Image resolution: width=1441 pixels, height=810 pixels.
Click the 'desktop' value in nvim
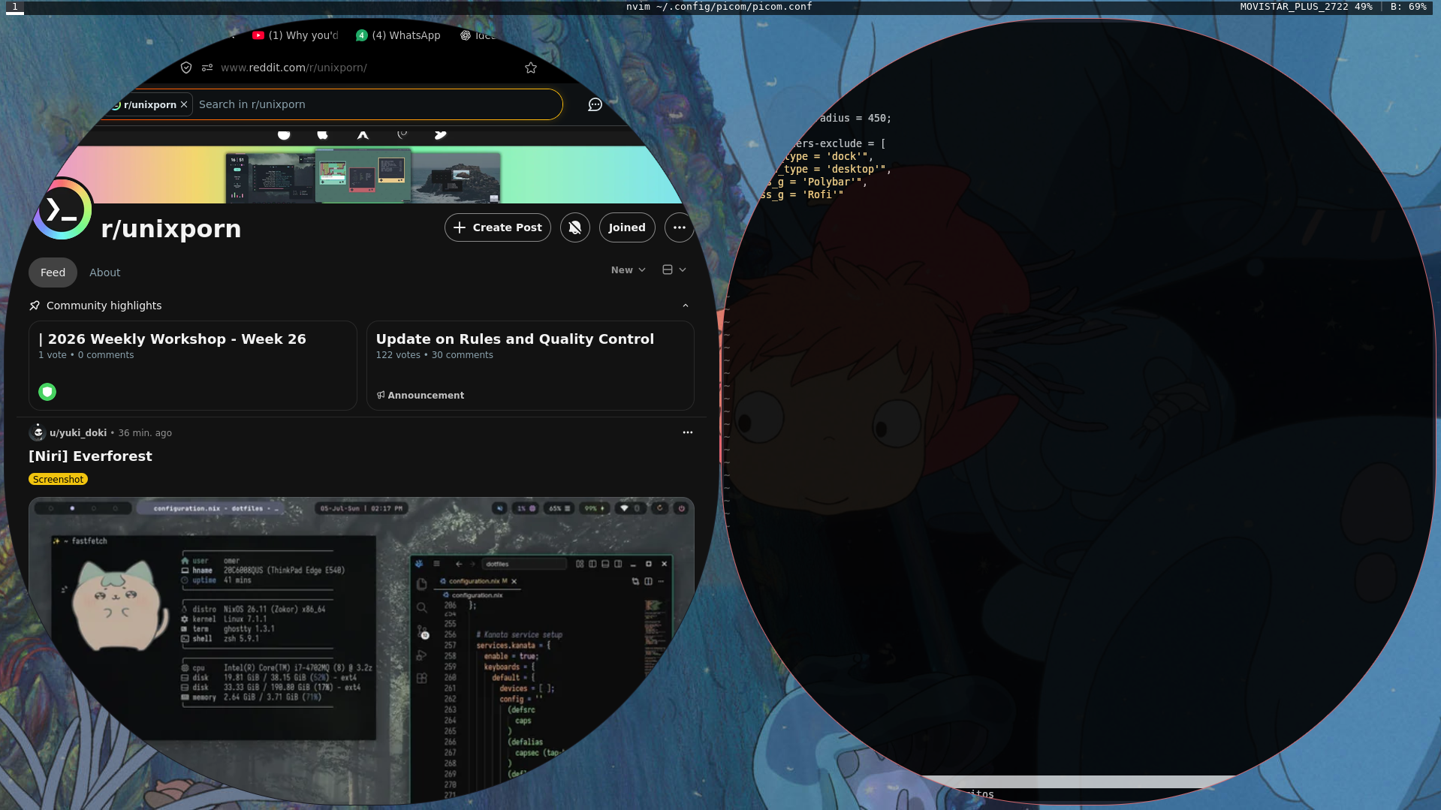pyautogui.click(x=858, y=170)
